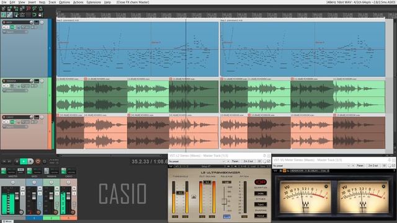Click the plus button beside L2 preset
The width and height of the screenshot is (397, 223).
228,161
